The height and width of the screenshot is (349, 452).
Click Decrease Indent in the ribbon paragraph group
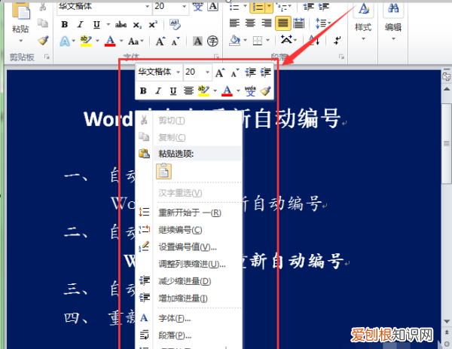(308, 6)
